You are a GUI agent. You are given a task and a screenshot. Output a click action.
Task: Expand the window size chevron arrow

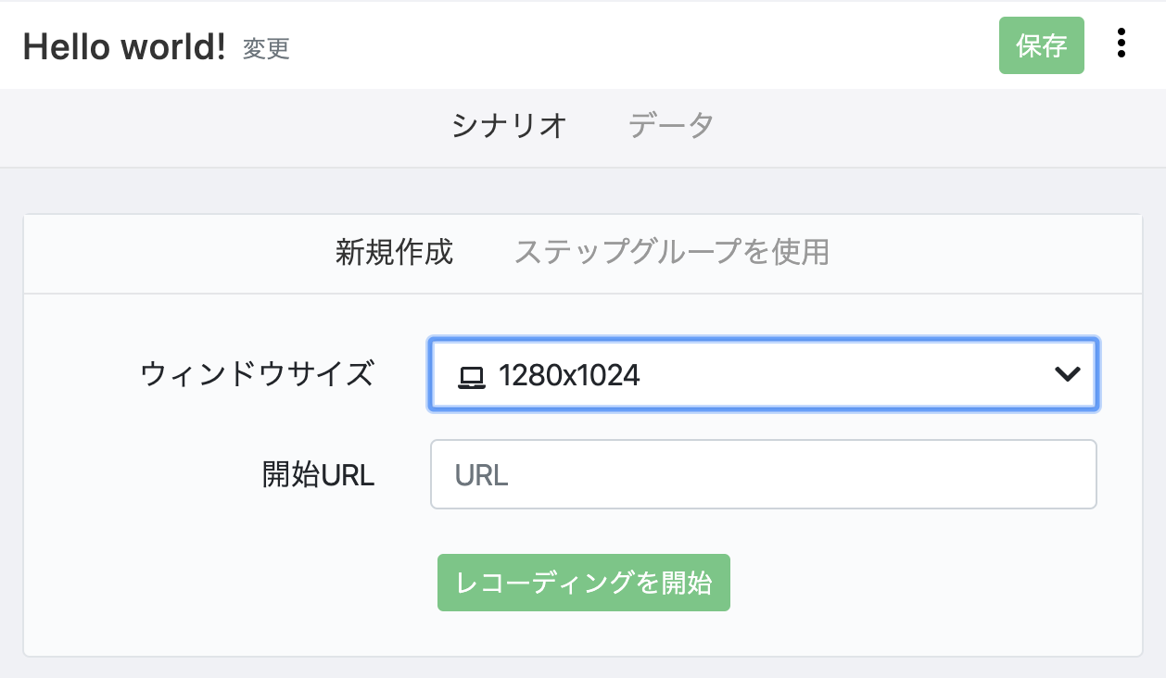(1068, 374)
